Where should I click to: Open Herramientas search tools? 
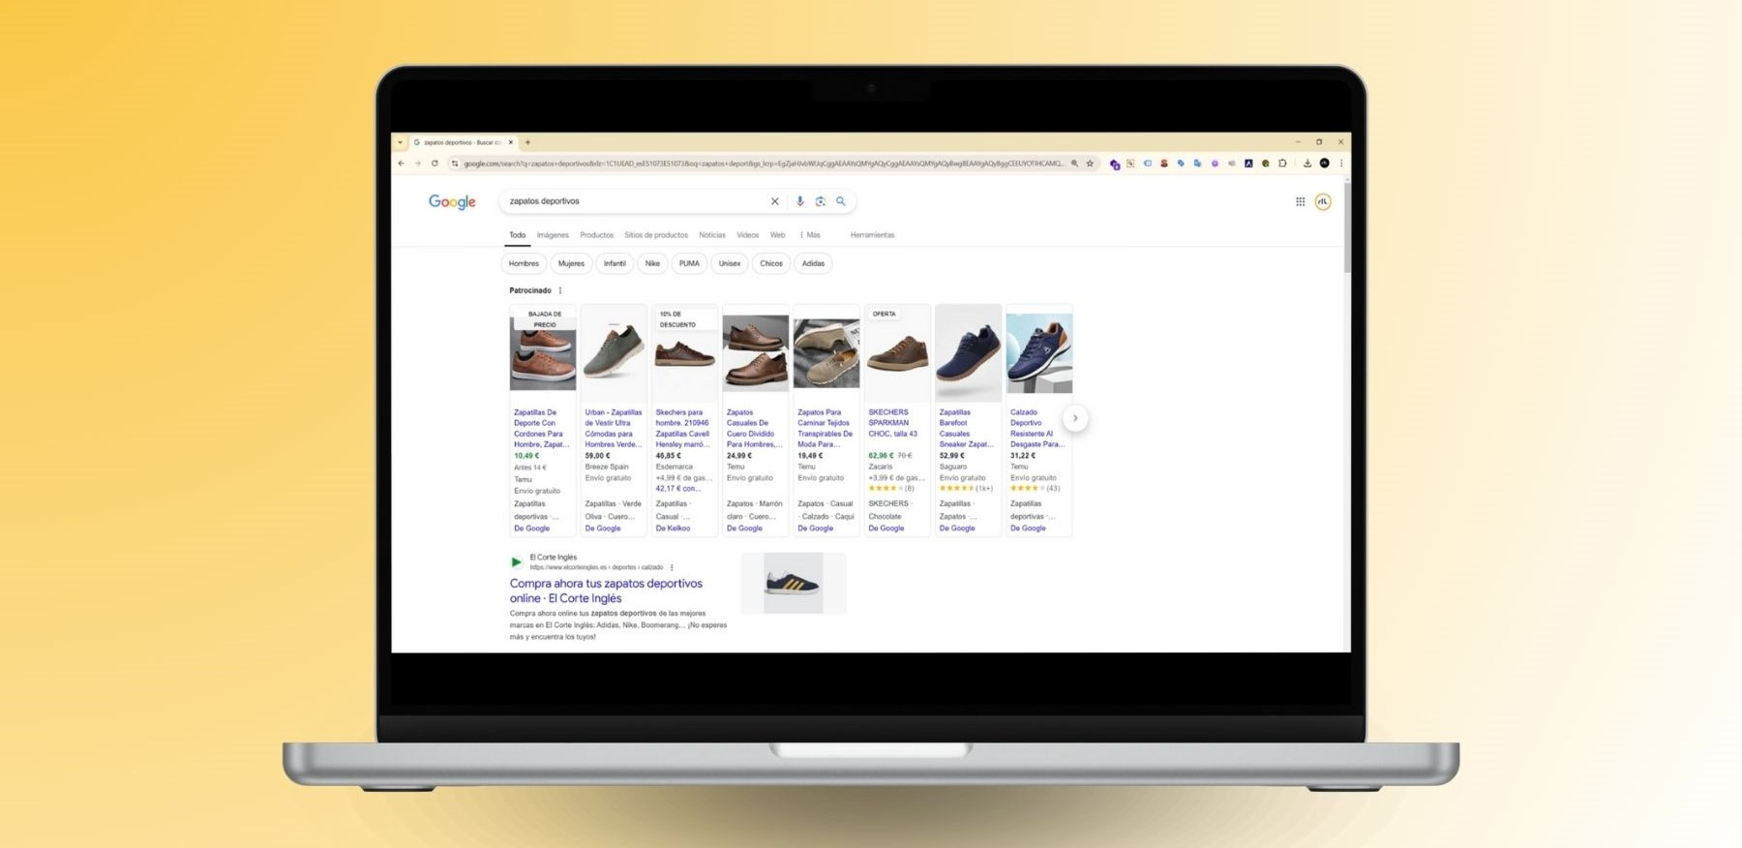pos(872,235)
